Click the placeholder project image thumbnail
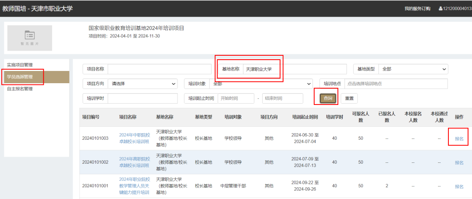 point(30,38)
